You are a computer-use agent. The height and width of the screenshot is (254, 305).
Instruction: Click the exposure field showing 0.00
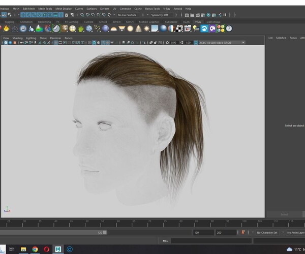(174, 43)
